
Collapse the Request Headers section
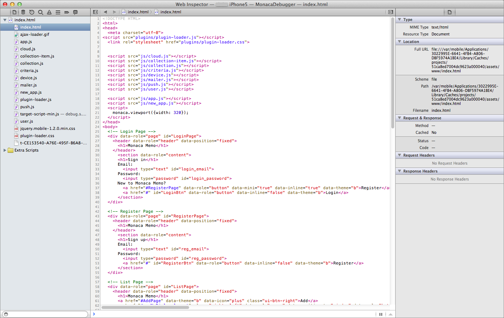click(x=400, y=155)
